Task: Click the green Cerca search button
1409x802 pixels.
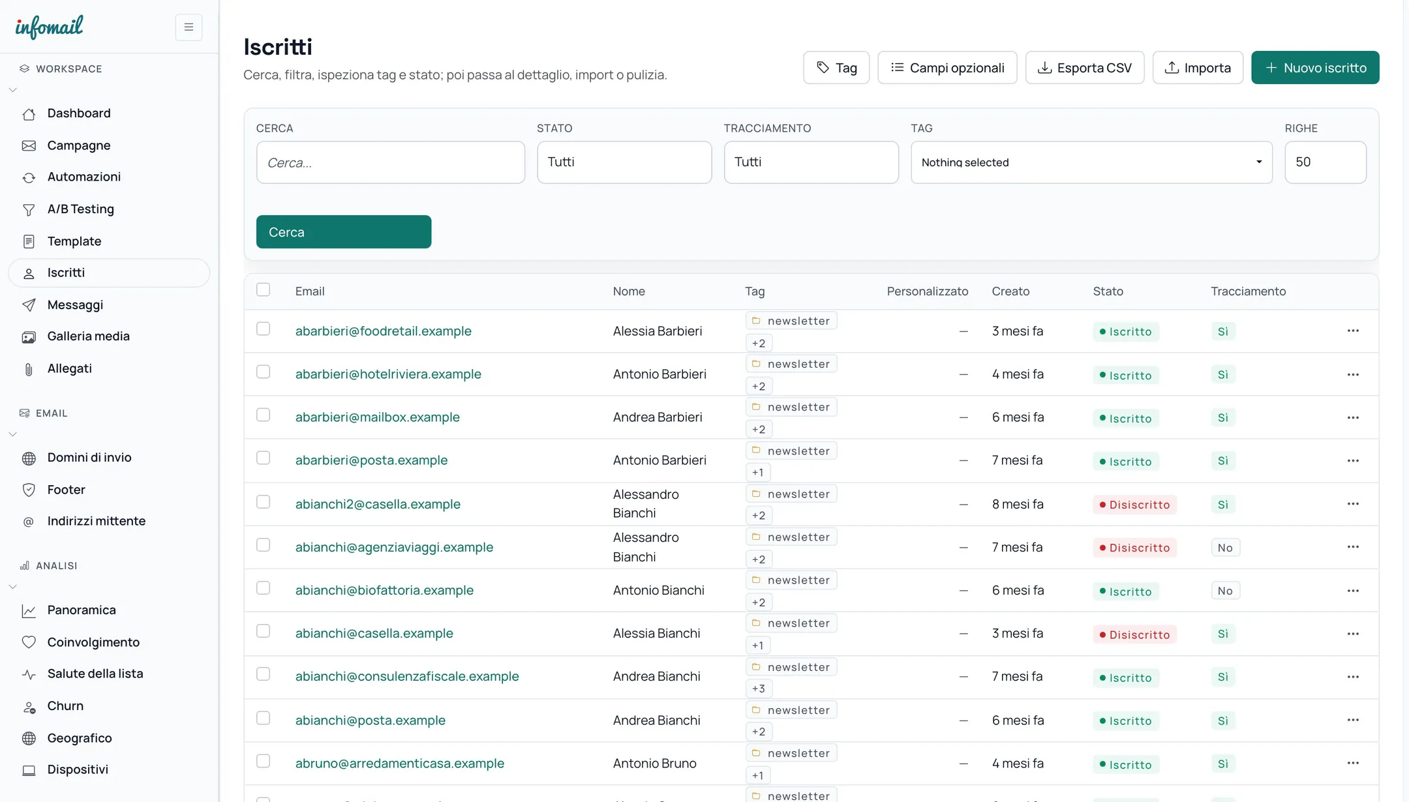Action: pyautogui.click(x=344, y=232)
